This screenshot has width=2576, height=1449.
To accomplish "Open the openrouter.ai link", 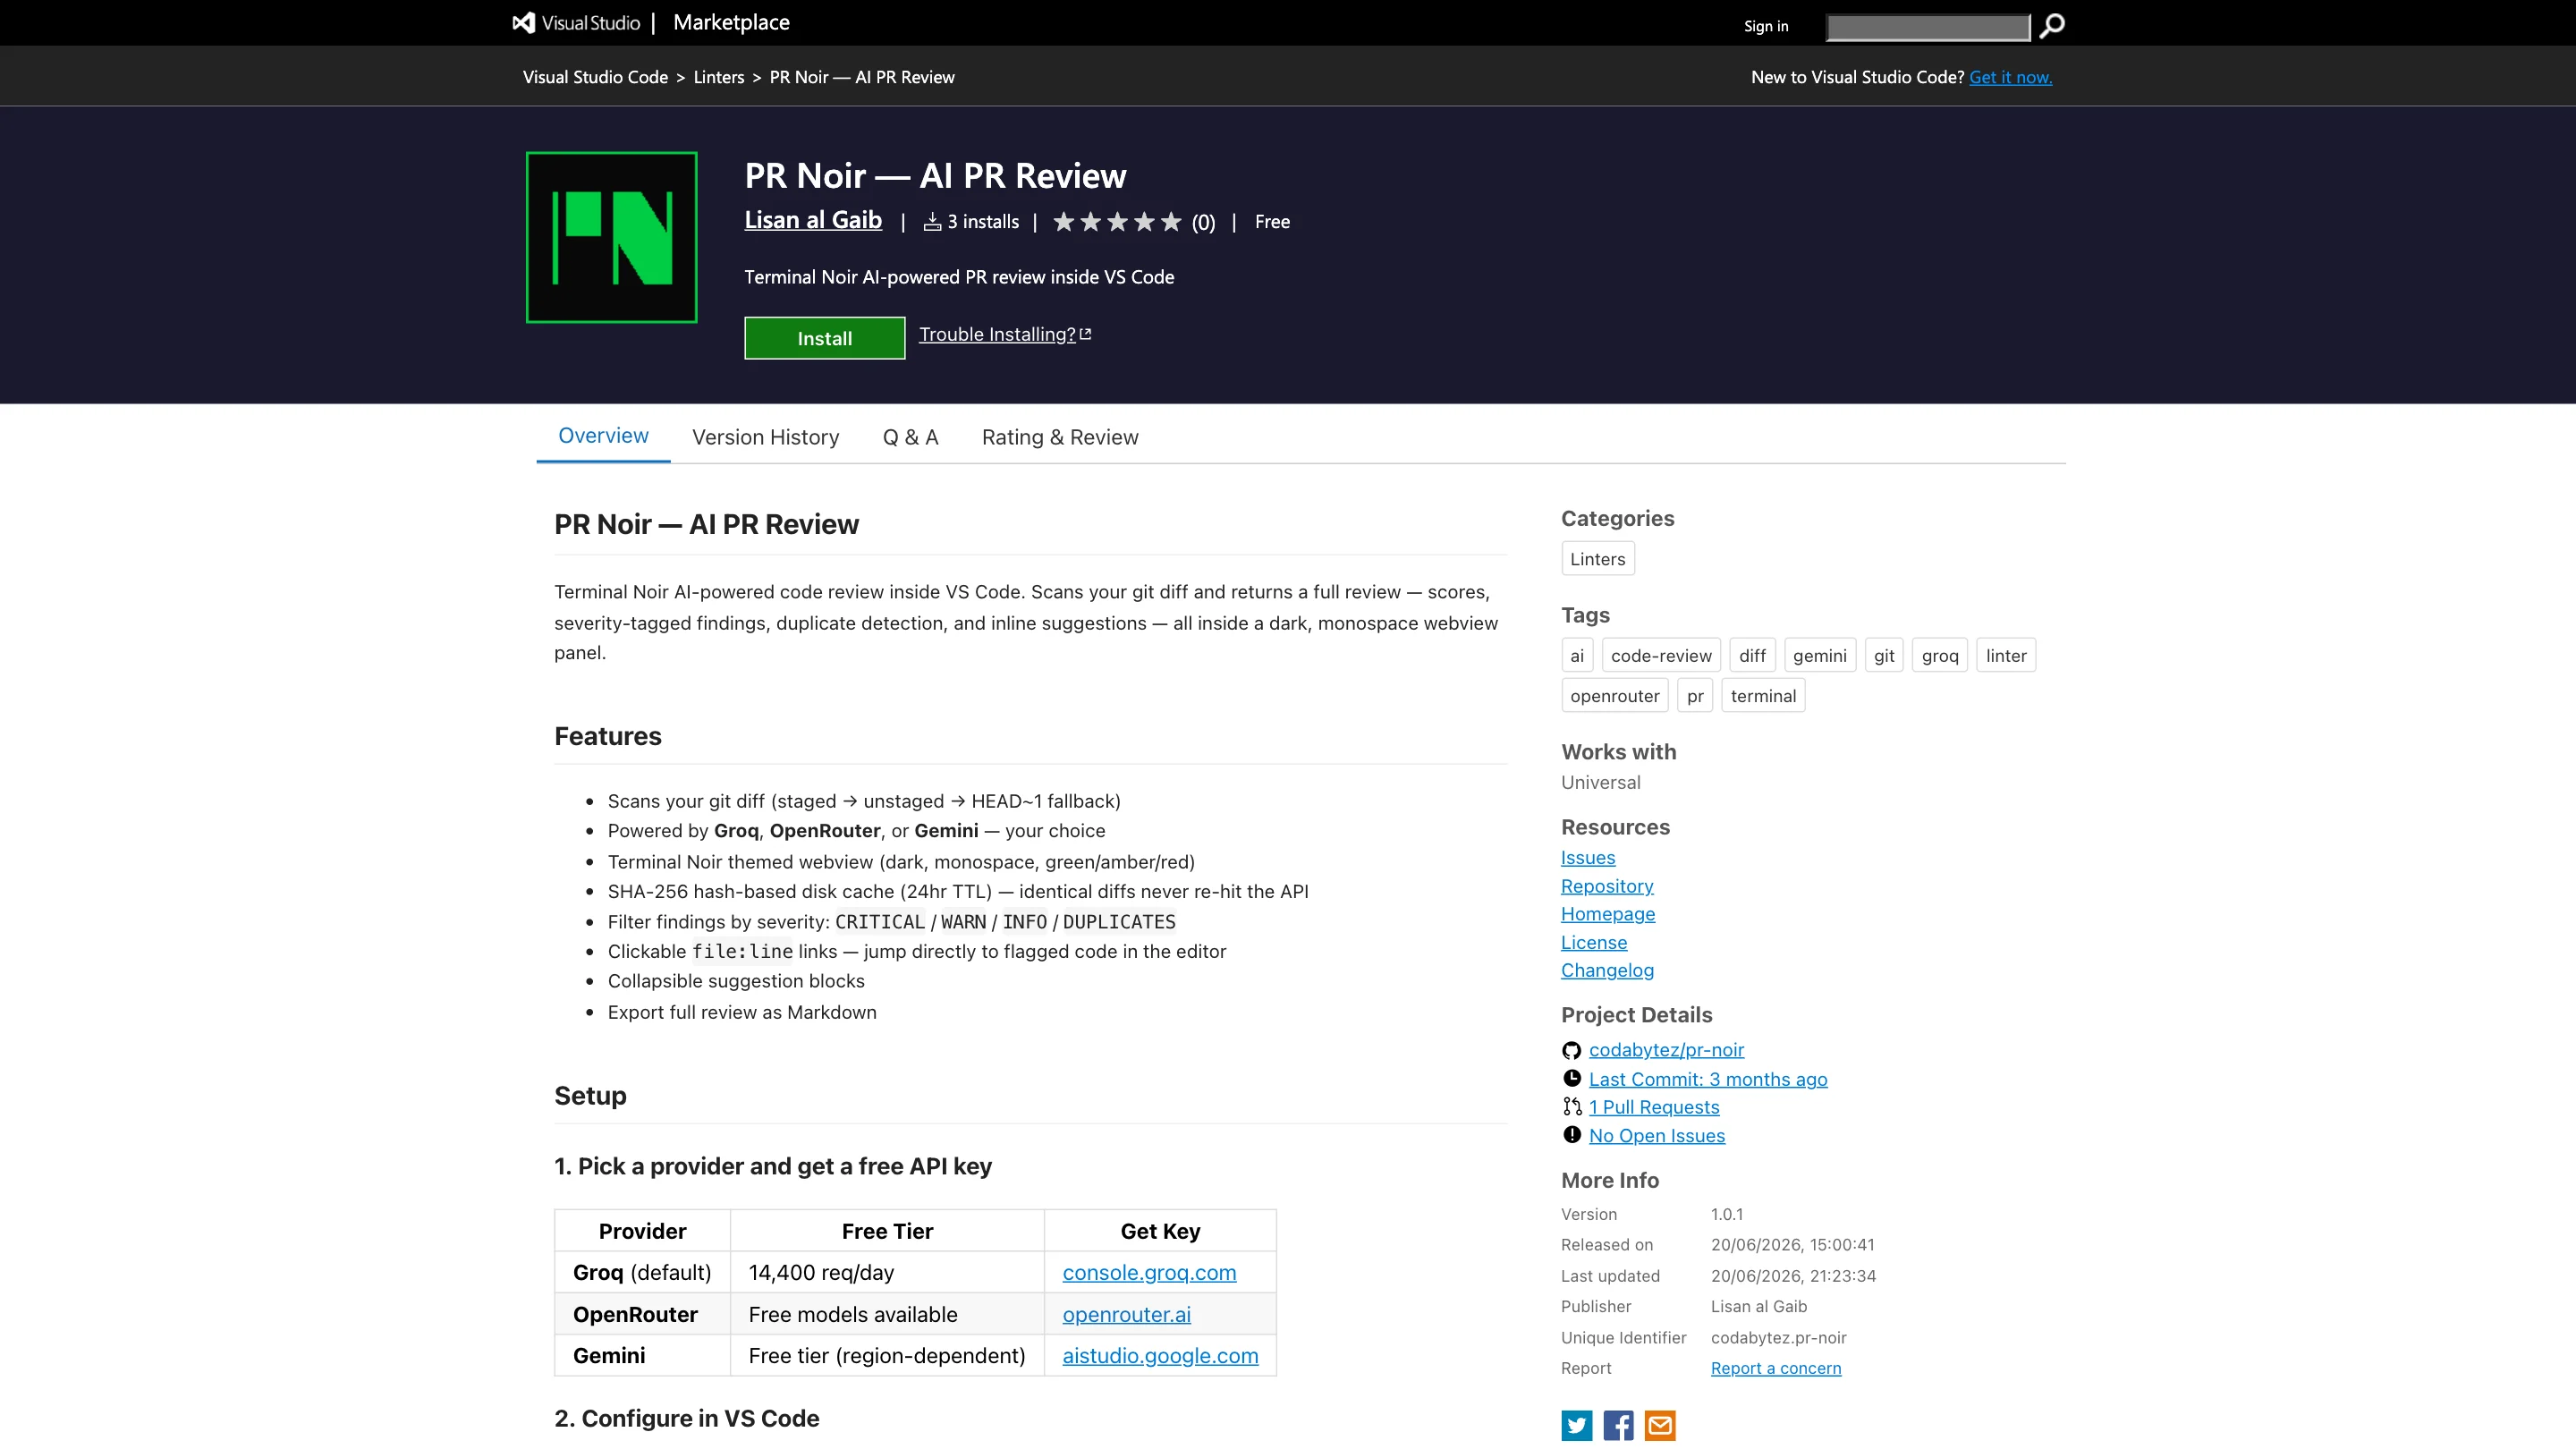I will (1126, 1315).
